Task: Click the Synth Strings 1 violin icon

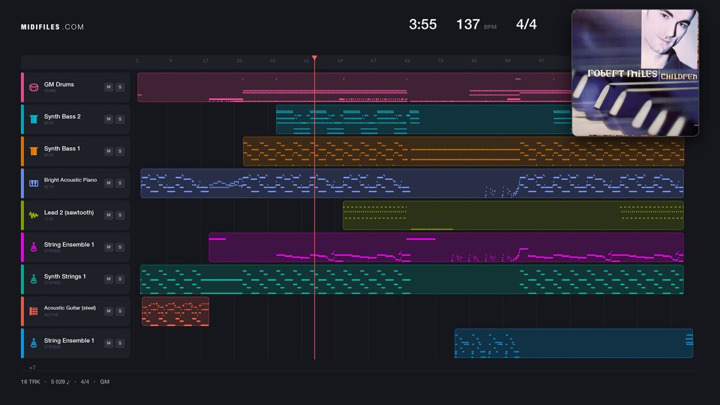Action: pos(33,279)
